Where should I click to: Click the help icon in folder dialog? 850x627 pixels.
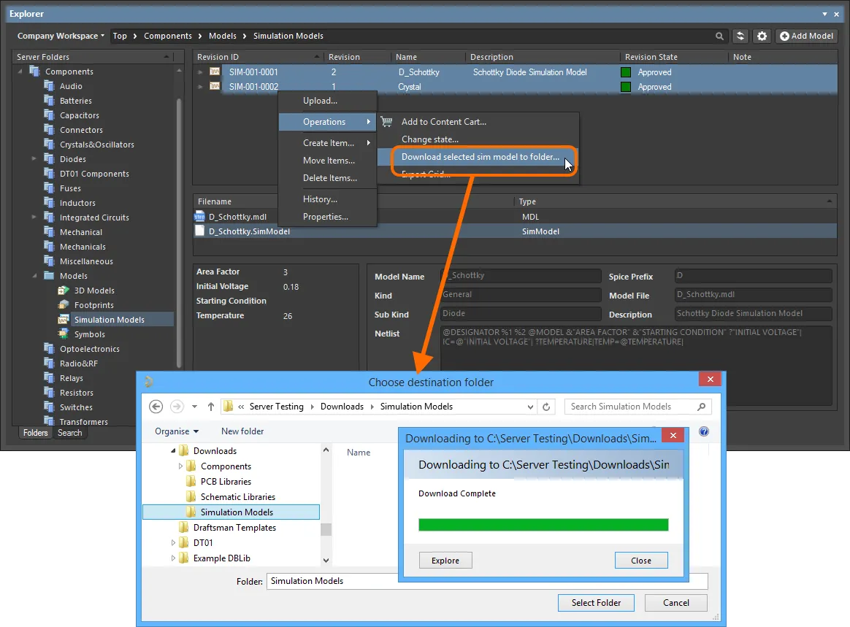[x=704, y=431]
